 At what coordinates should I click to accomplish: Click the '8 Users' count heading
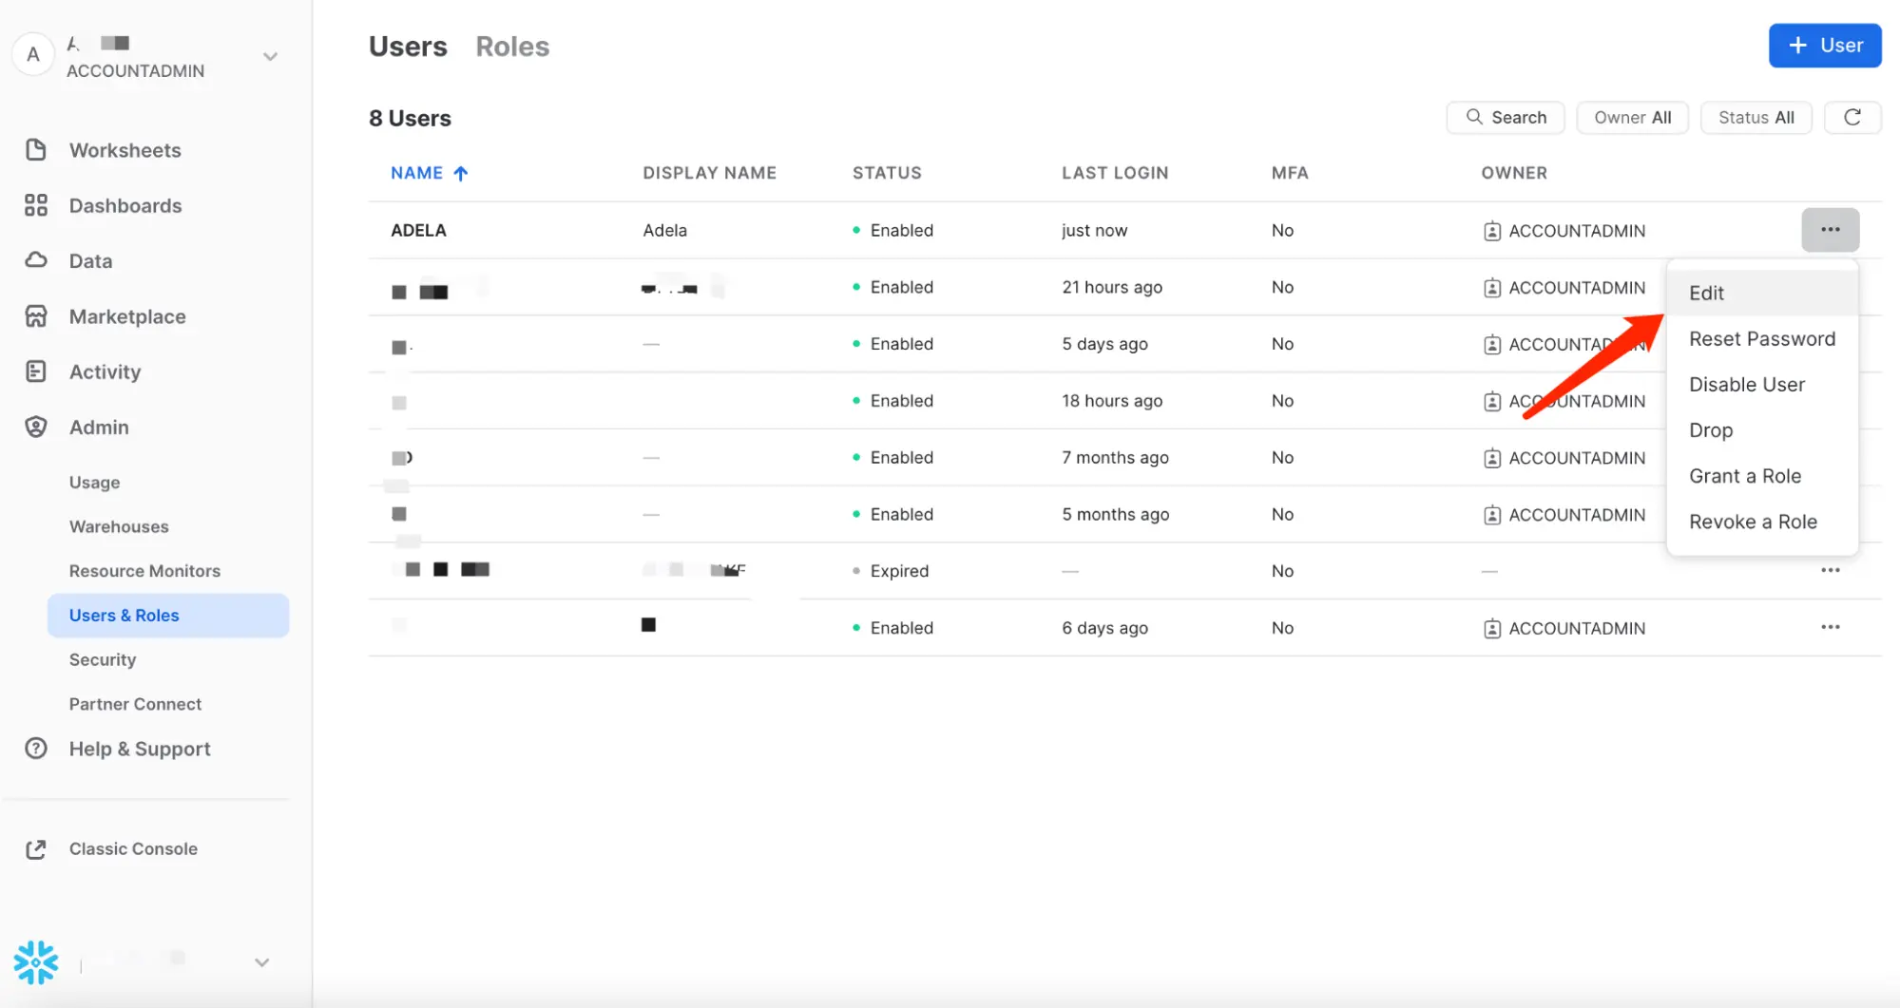(410, 118)
